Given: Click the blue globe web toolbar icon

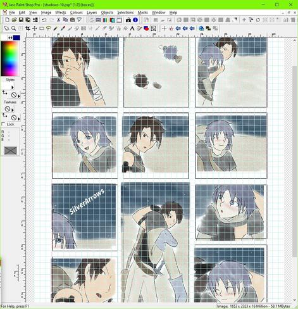Looking at the screenshot, I should point(201,28).
